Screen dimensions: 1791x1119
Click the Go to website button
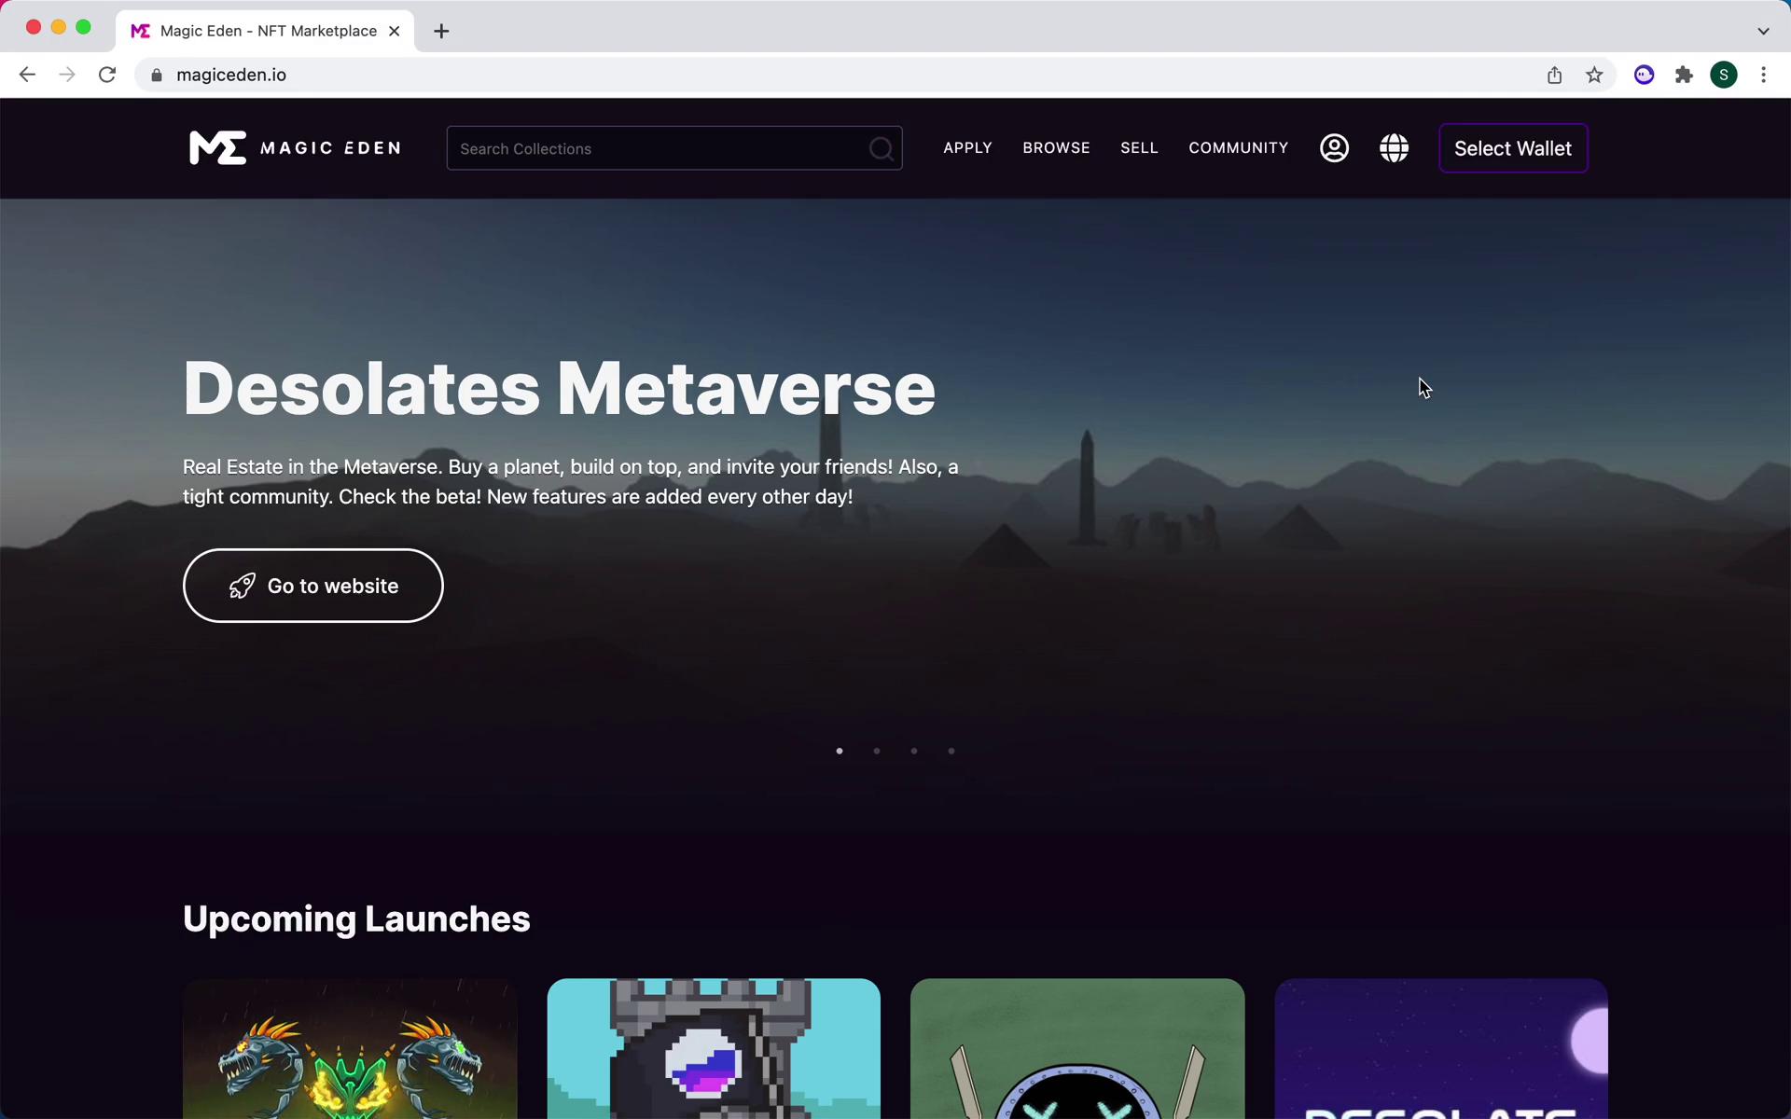pyautogui.click(x=313, y=586)
